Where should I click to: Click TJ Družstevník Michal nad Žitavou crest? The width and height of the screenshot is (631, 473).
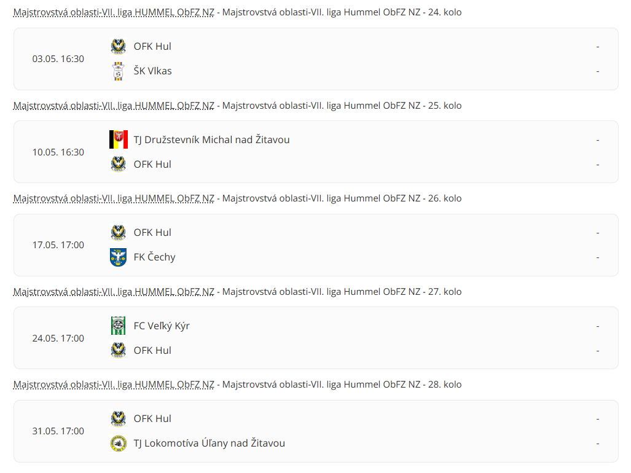click(118, 140)
